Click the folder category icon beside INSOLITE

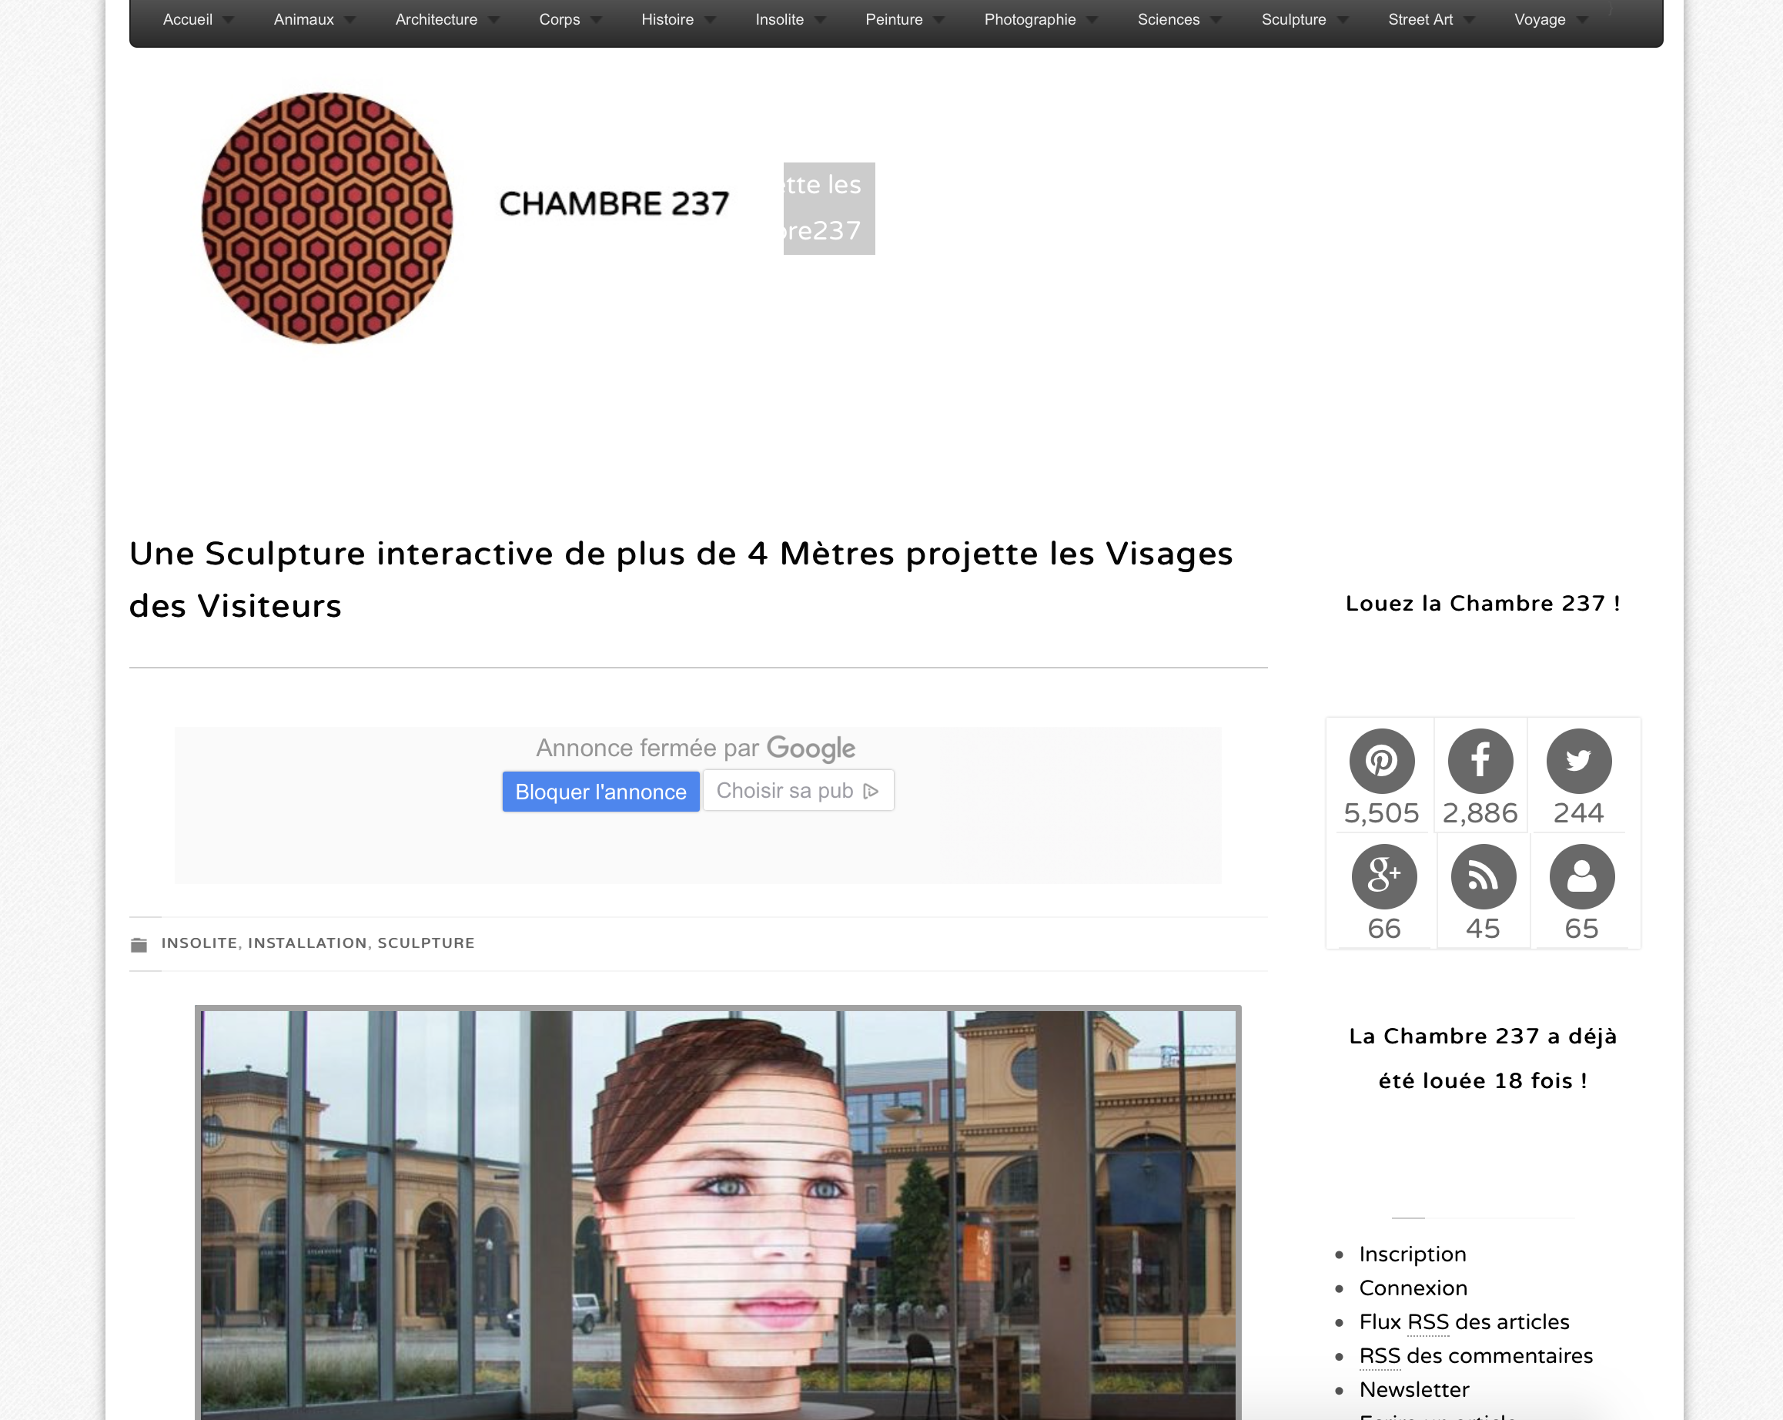139,944
